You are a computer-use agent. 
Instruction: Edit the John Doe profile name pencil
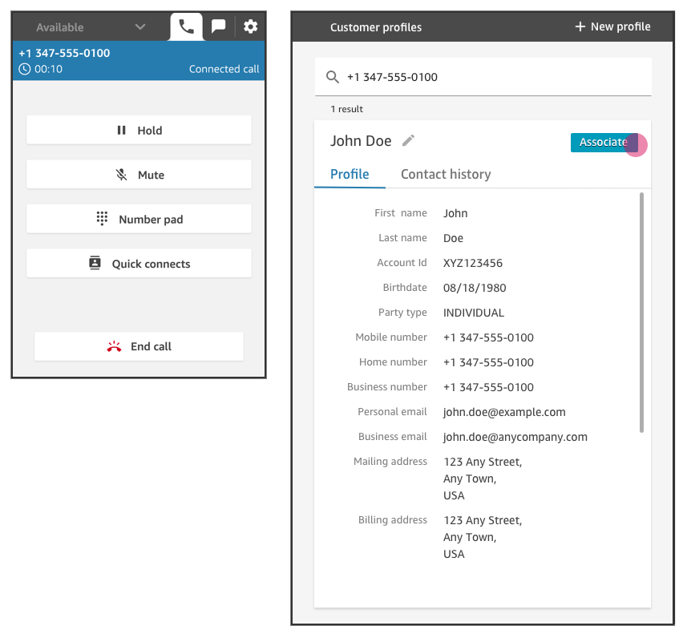pyautogui.click(x=408, y=140)
